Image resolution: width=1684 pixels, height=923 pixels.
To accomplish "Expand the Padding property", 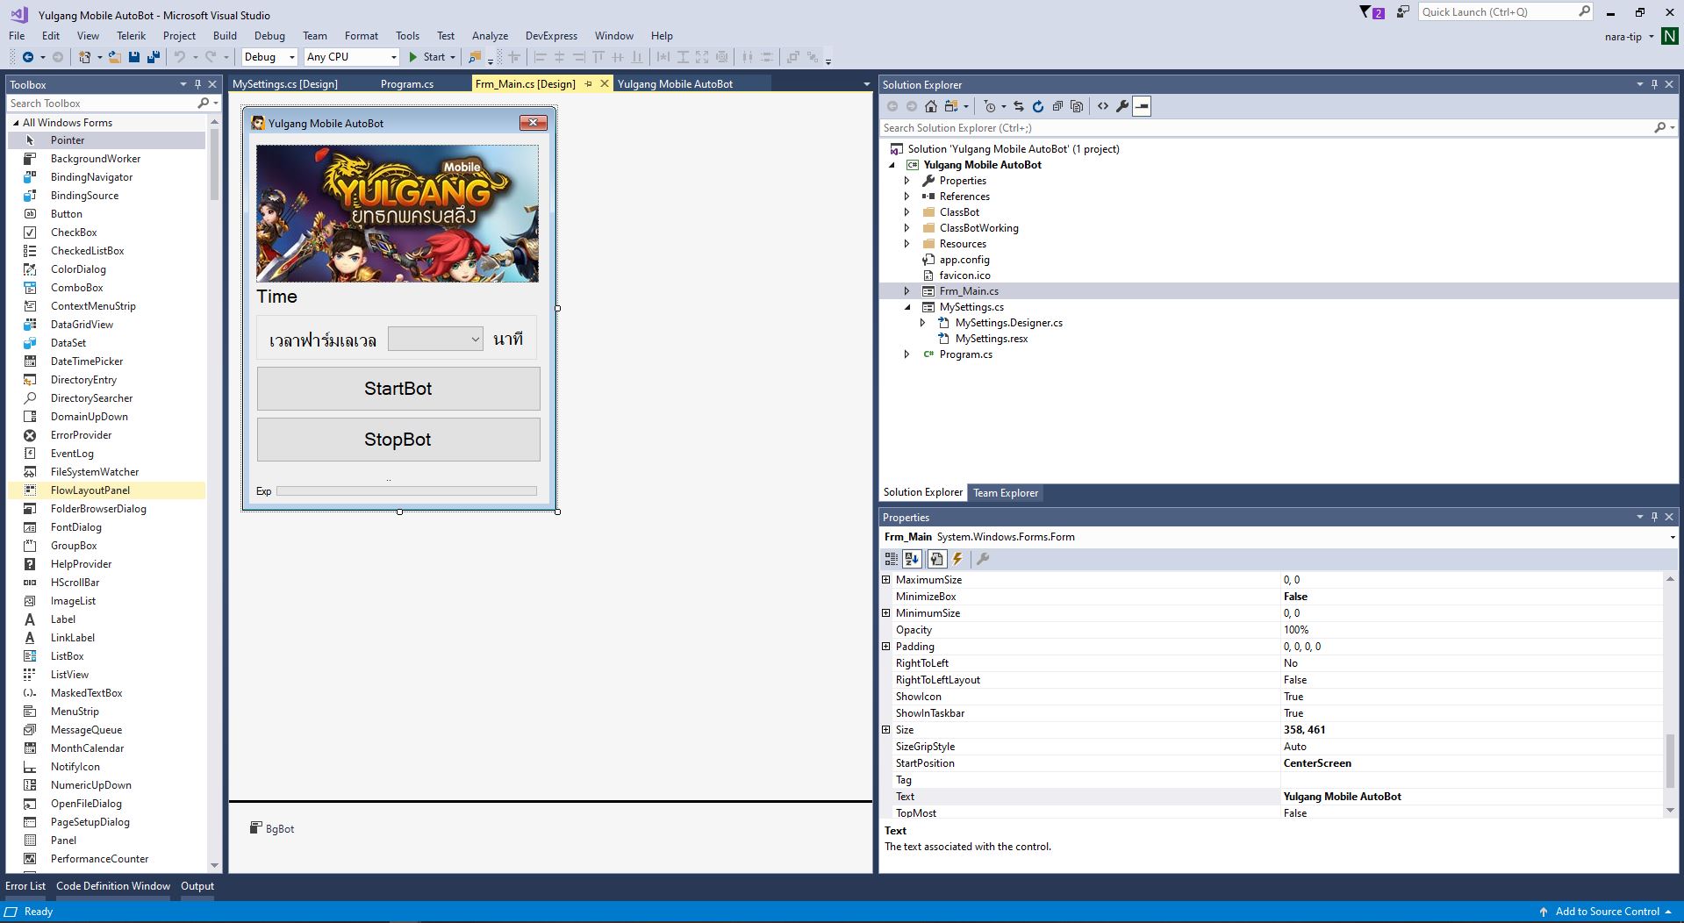I will tap(885, 647).
